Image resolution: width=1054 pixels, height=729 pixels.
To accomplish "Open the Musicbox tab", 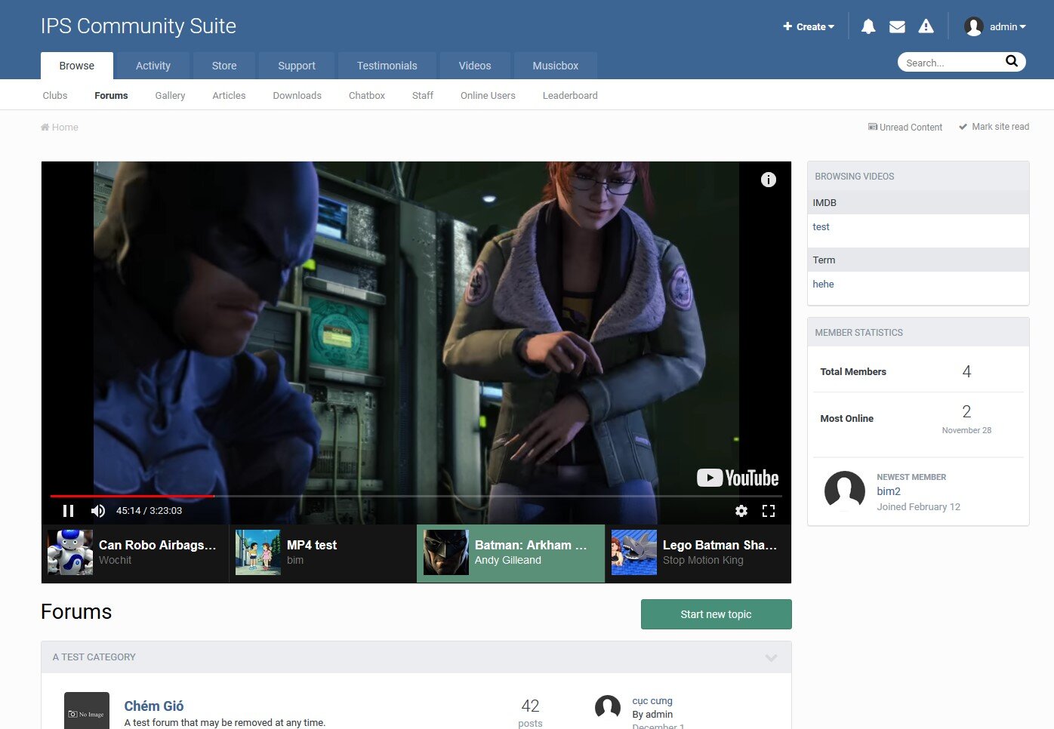I will click(x=556, y=66).
